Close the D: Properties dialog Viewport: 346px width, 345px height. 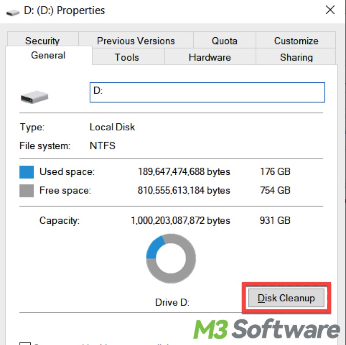coord(330,10)
